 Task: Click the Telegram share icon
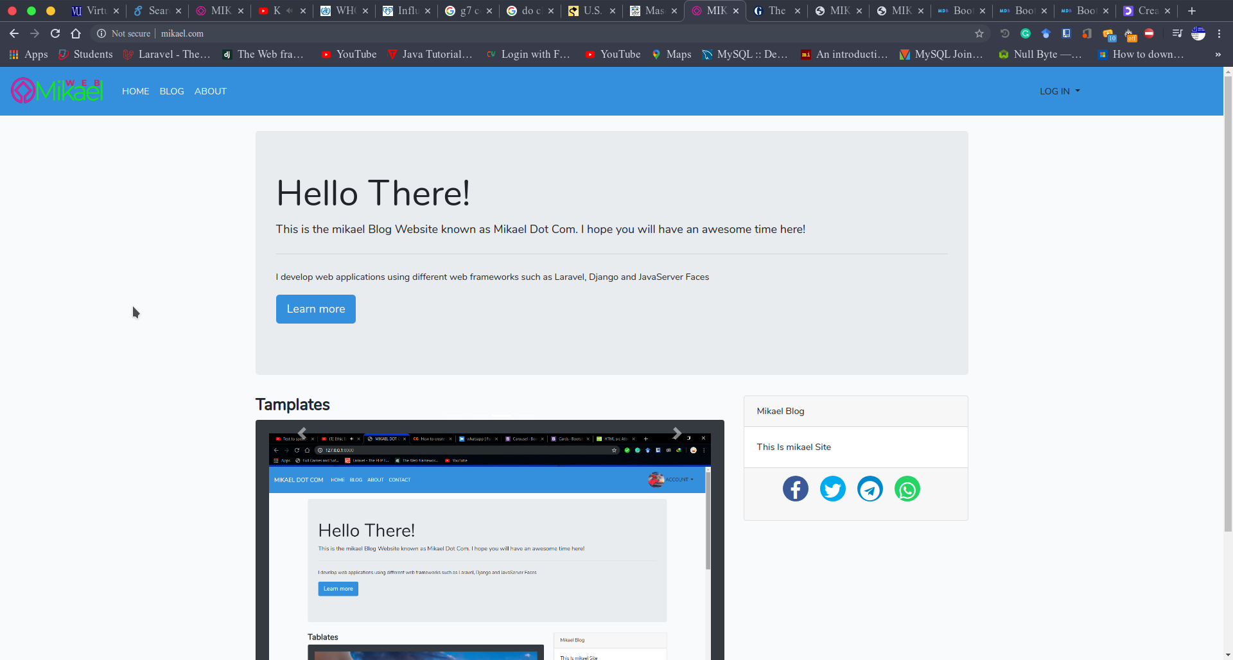[870, 489]
